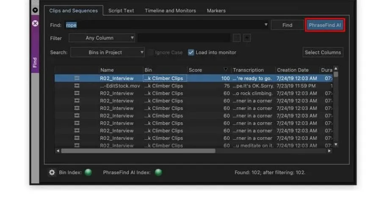Click the 're ready to go' transcription cell
The image size is (381, 198).
[253, 78]
